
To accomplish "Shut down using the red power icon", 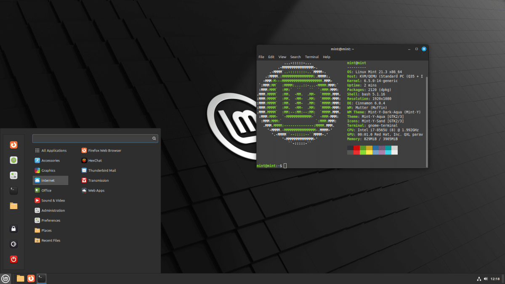I will (x=13, y=259).
